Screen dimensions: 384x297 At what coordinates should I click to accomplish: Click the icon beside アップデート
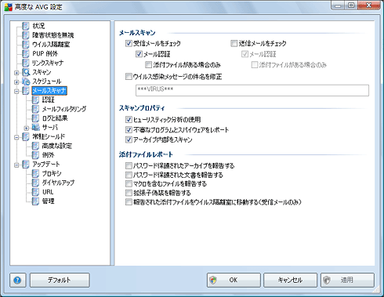tap(26, 165)
